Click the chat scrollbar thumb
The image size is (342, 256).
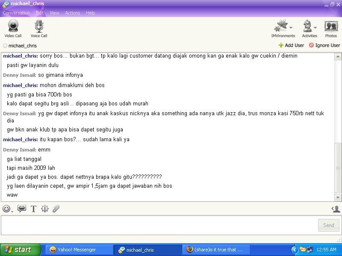[x=338, y=168]
